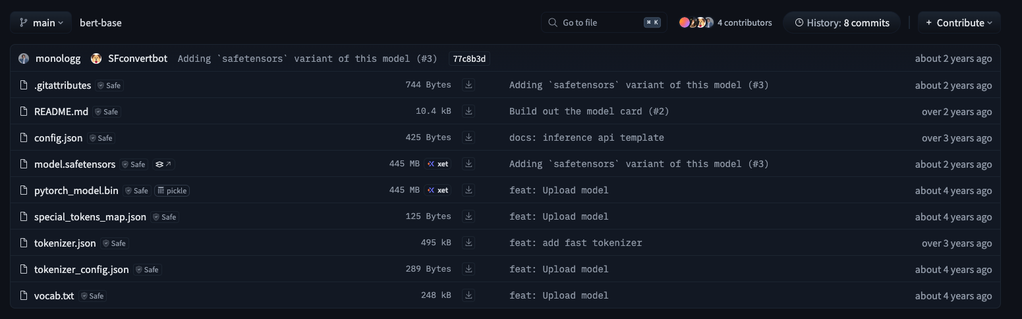1022x319 pixels.
Task: Click the Safe badge on pytorch_model.bin
Action: coord(137,191)
